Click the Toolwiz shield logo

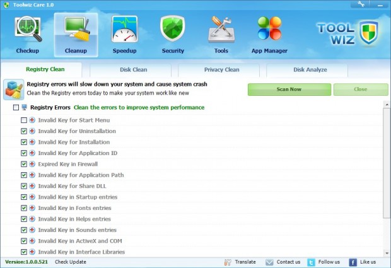click(x=368, y=33)
